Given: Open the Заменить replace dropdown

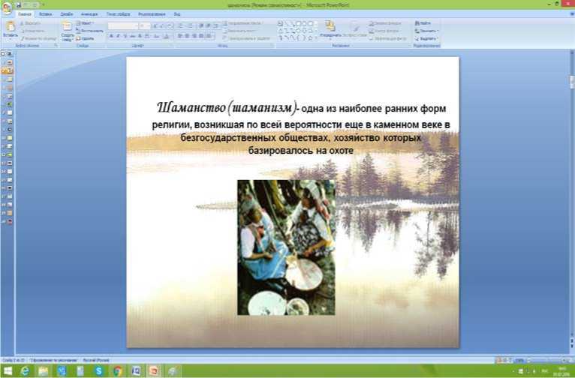Looking at the screenshot, I should (x=426, y=31).
